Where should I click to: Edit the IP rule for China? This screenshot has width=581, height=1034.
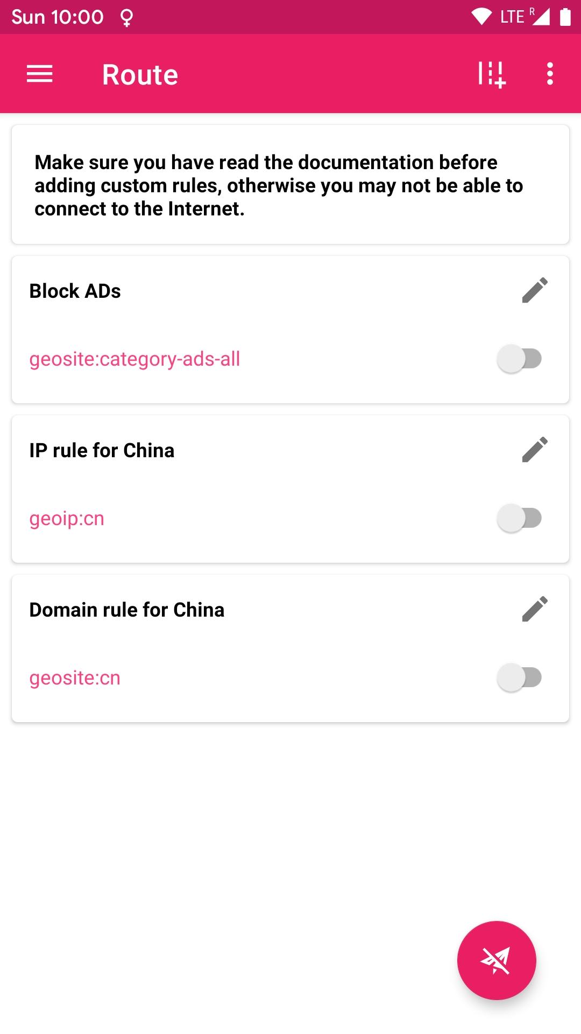[x=535, y=450]
